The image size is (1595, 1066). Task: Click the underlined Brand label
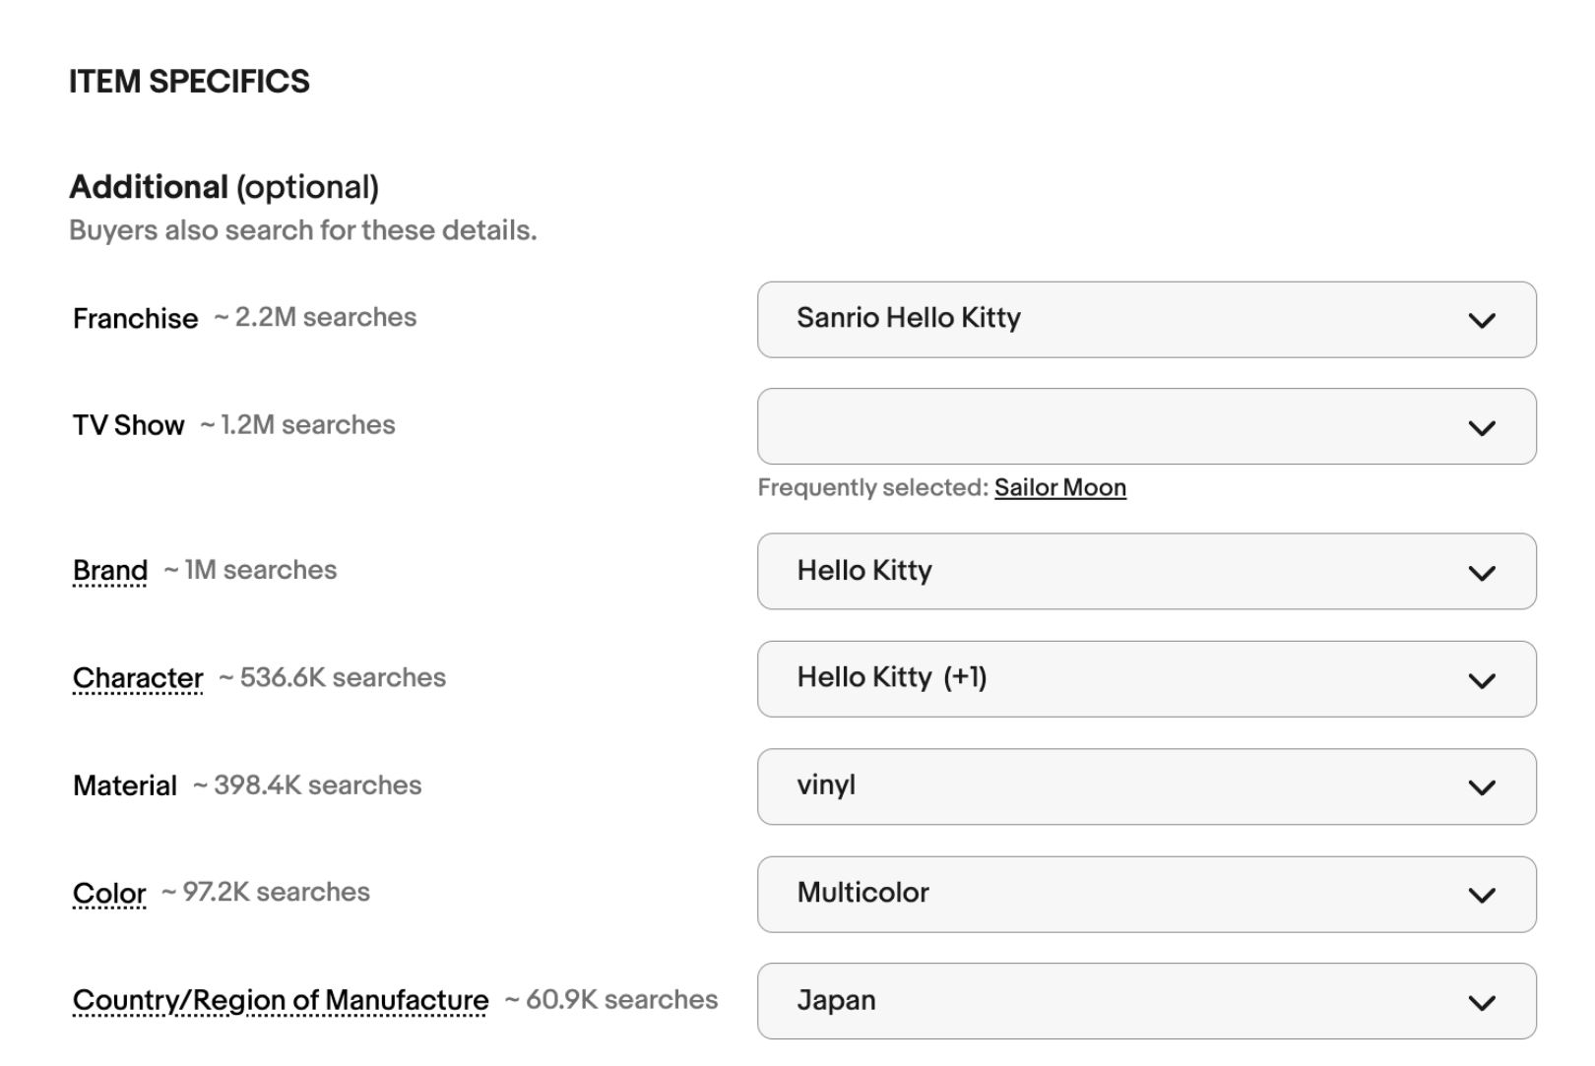point(110,570)
